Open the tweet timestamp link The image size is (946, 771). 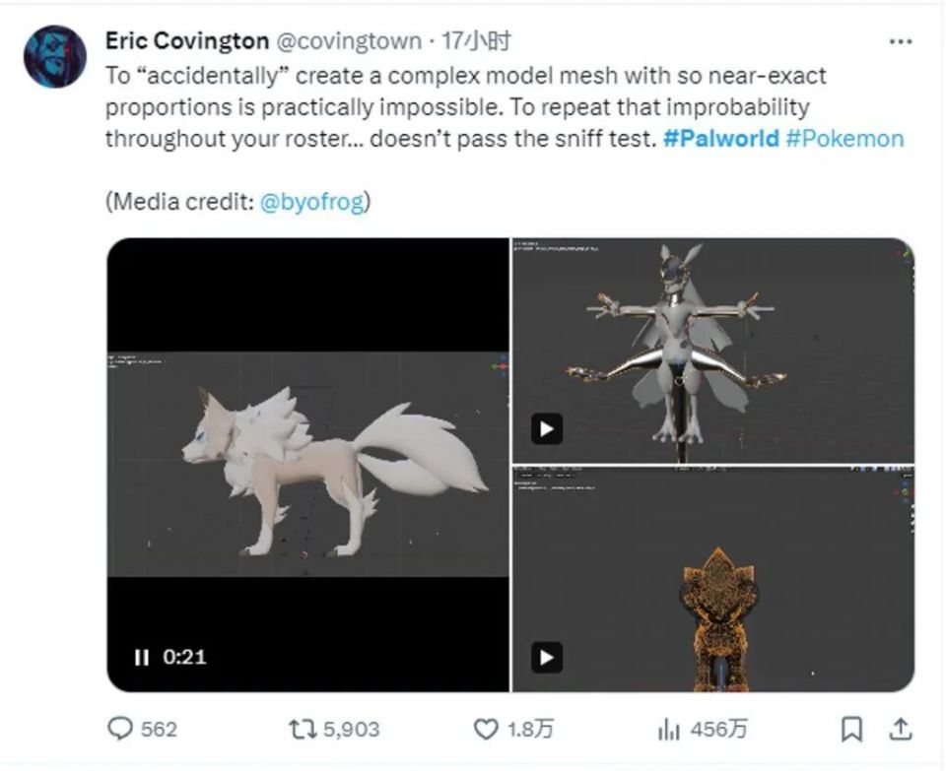[x=476, y=41]
